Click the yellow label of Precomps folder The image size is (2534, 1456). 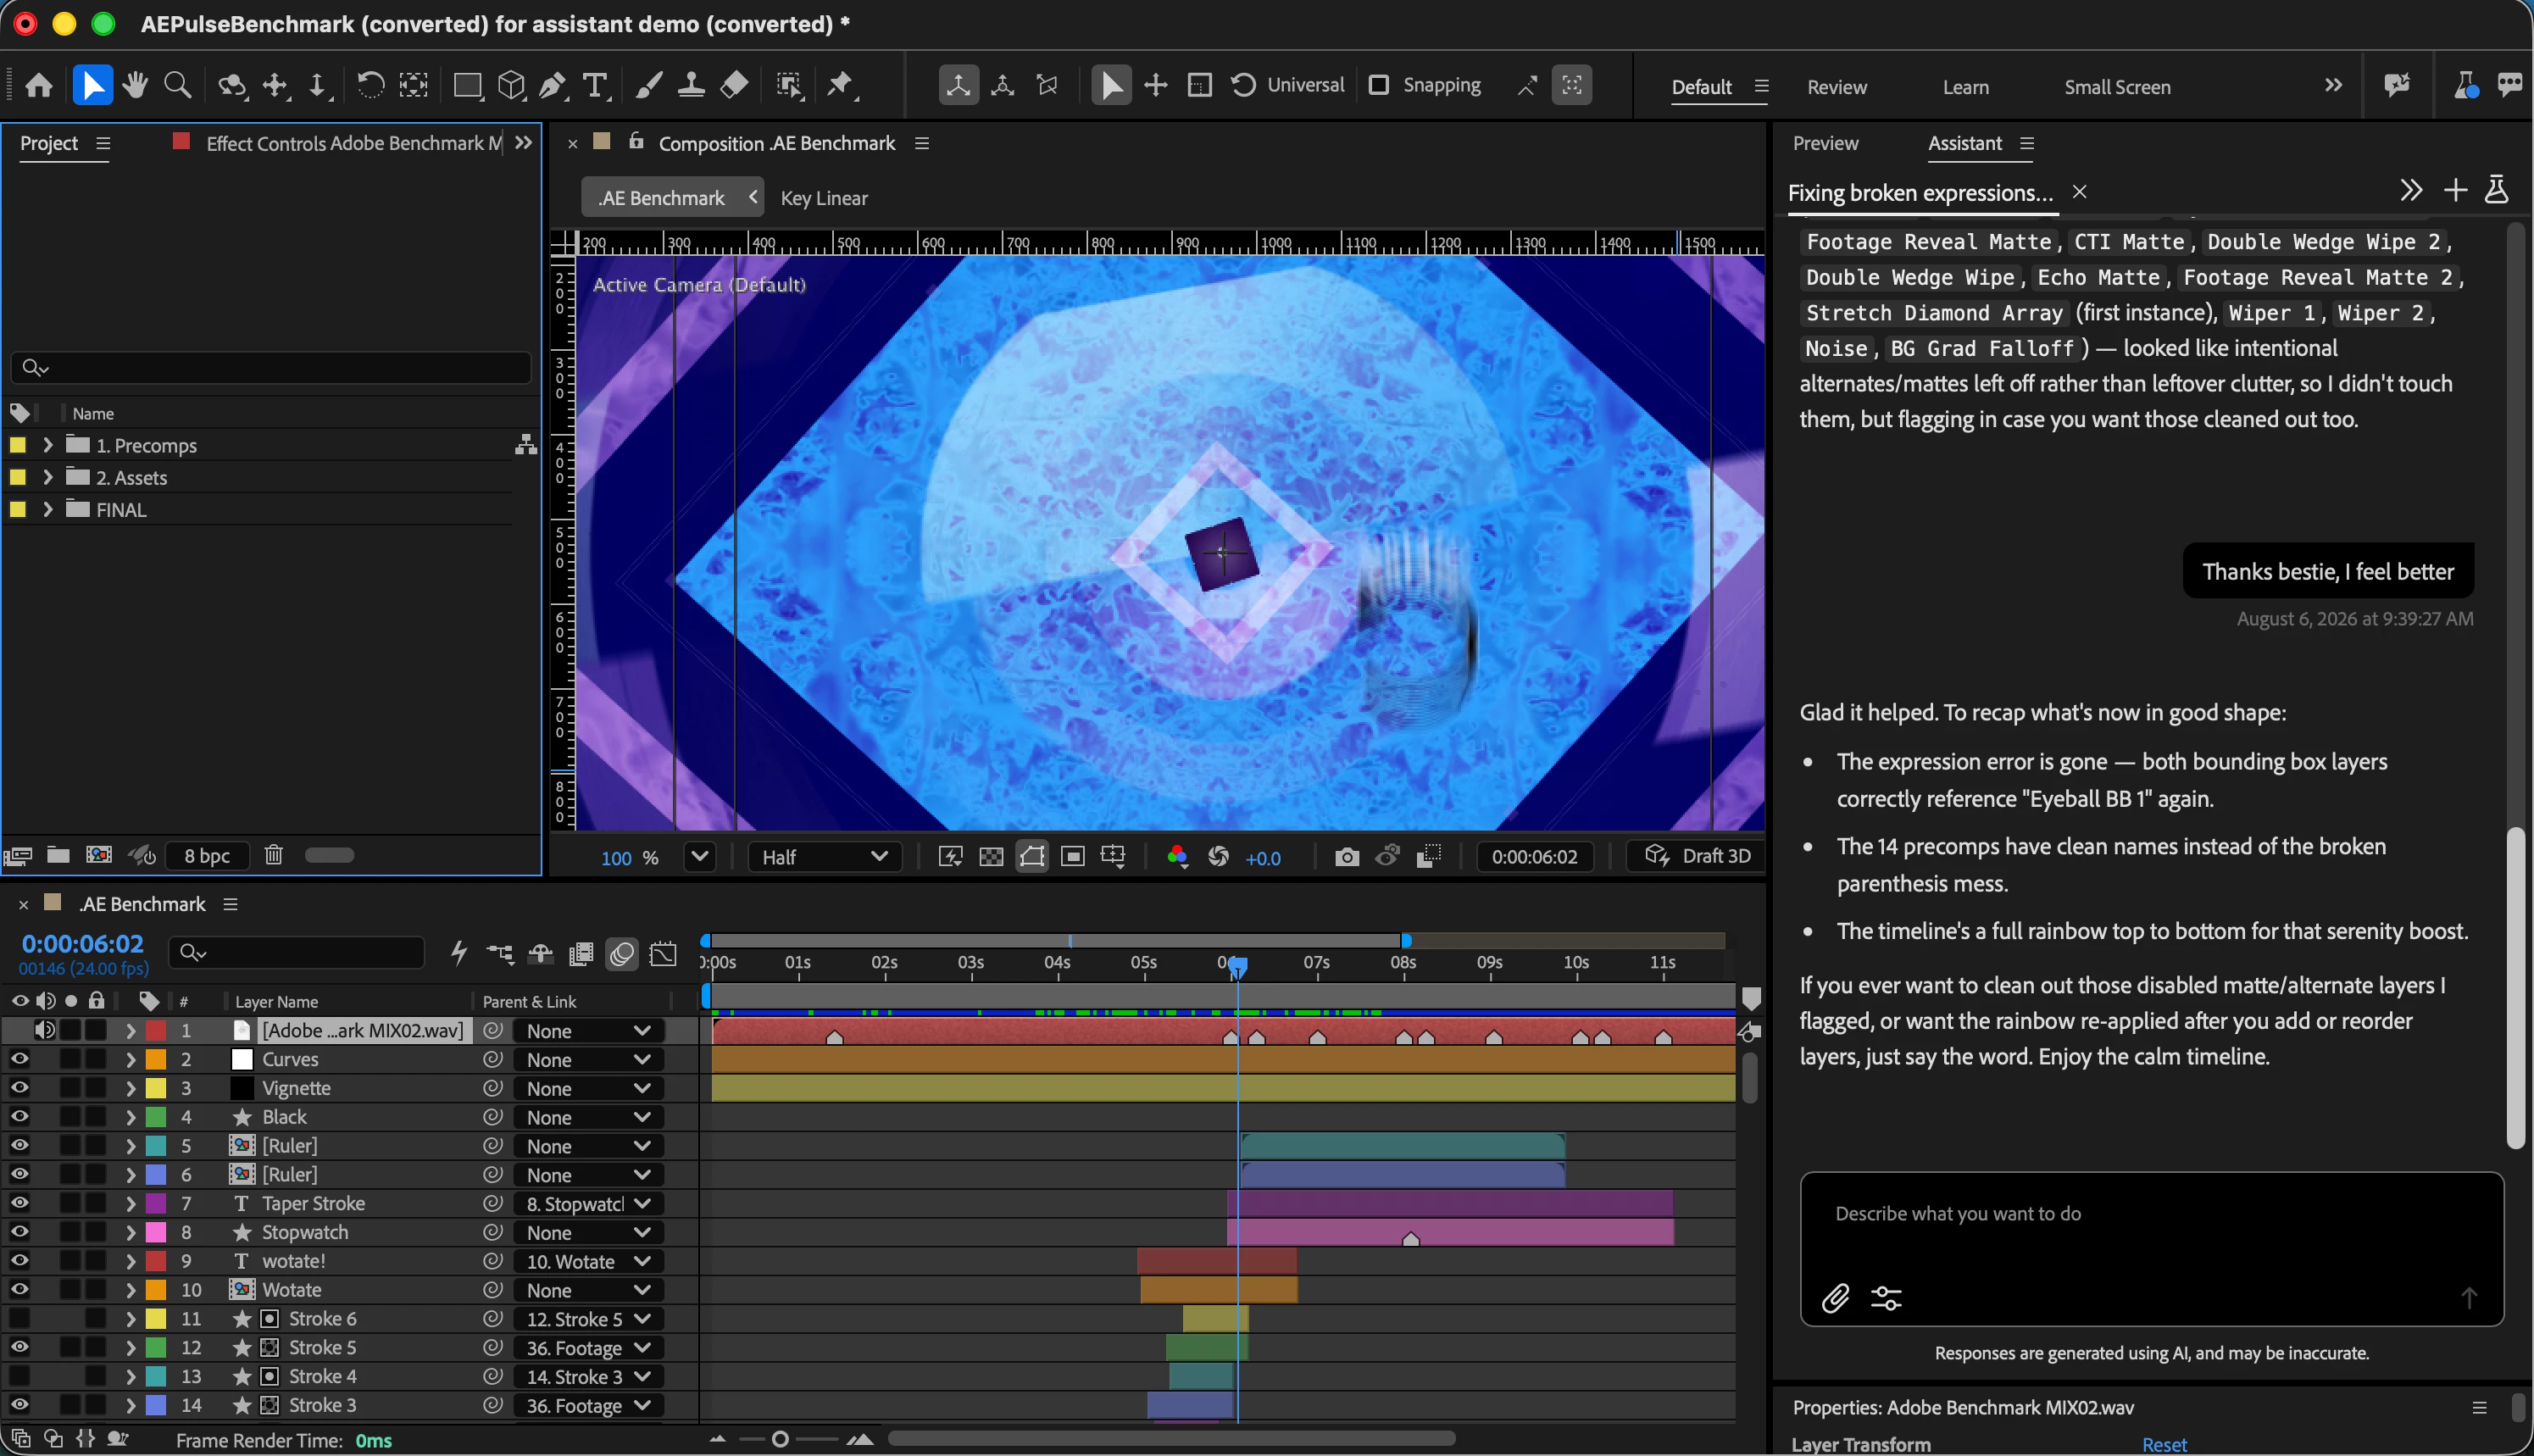[x=17, y=445]
